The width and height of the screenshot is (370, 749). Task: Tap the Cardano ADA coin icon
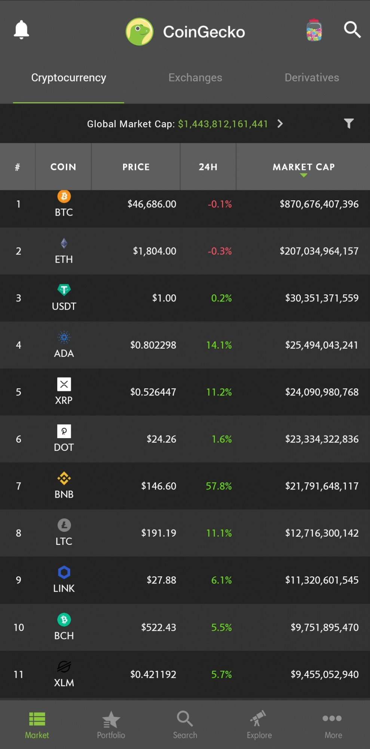tap(64, 337)
